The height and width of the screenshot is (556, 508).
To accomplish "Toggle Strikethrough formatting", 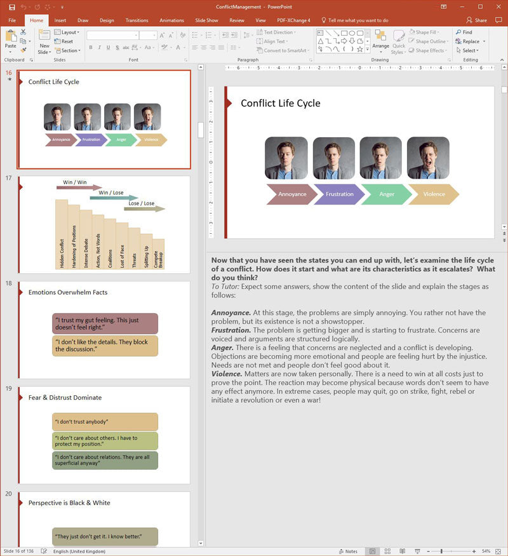I will (126, 47).
